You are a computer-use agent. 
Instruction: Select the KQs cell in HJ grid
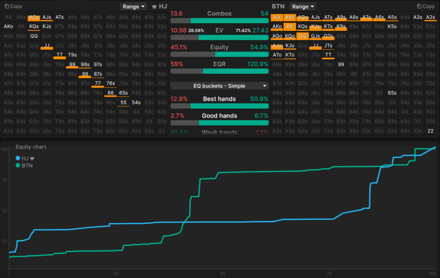tap(34, 26)
